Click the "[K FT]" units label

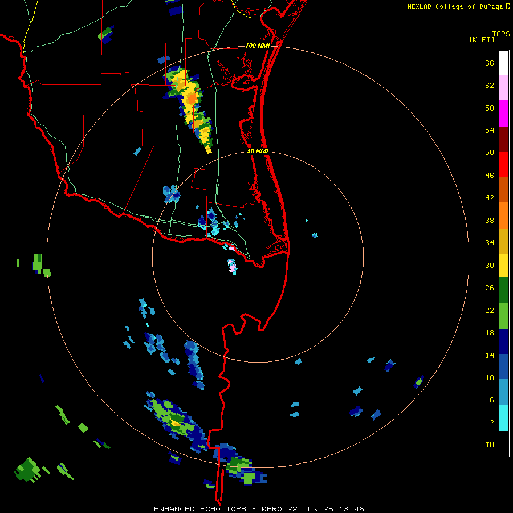pyautogui.click(x=482, y=40)
